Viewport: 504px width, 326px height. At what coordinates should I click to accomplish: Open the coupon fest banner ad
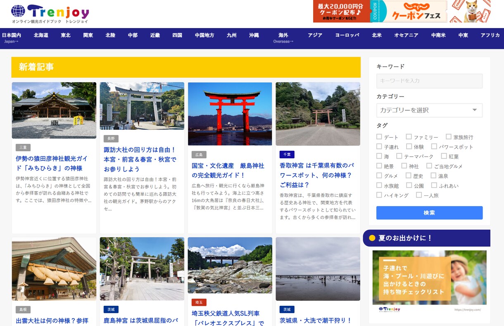pos(402,11)
